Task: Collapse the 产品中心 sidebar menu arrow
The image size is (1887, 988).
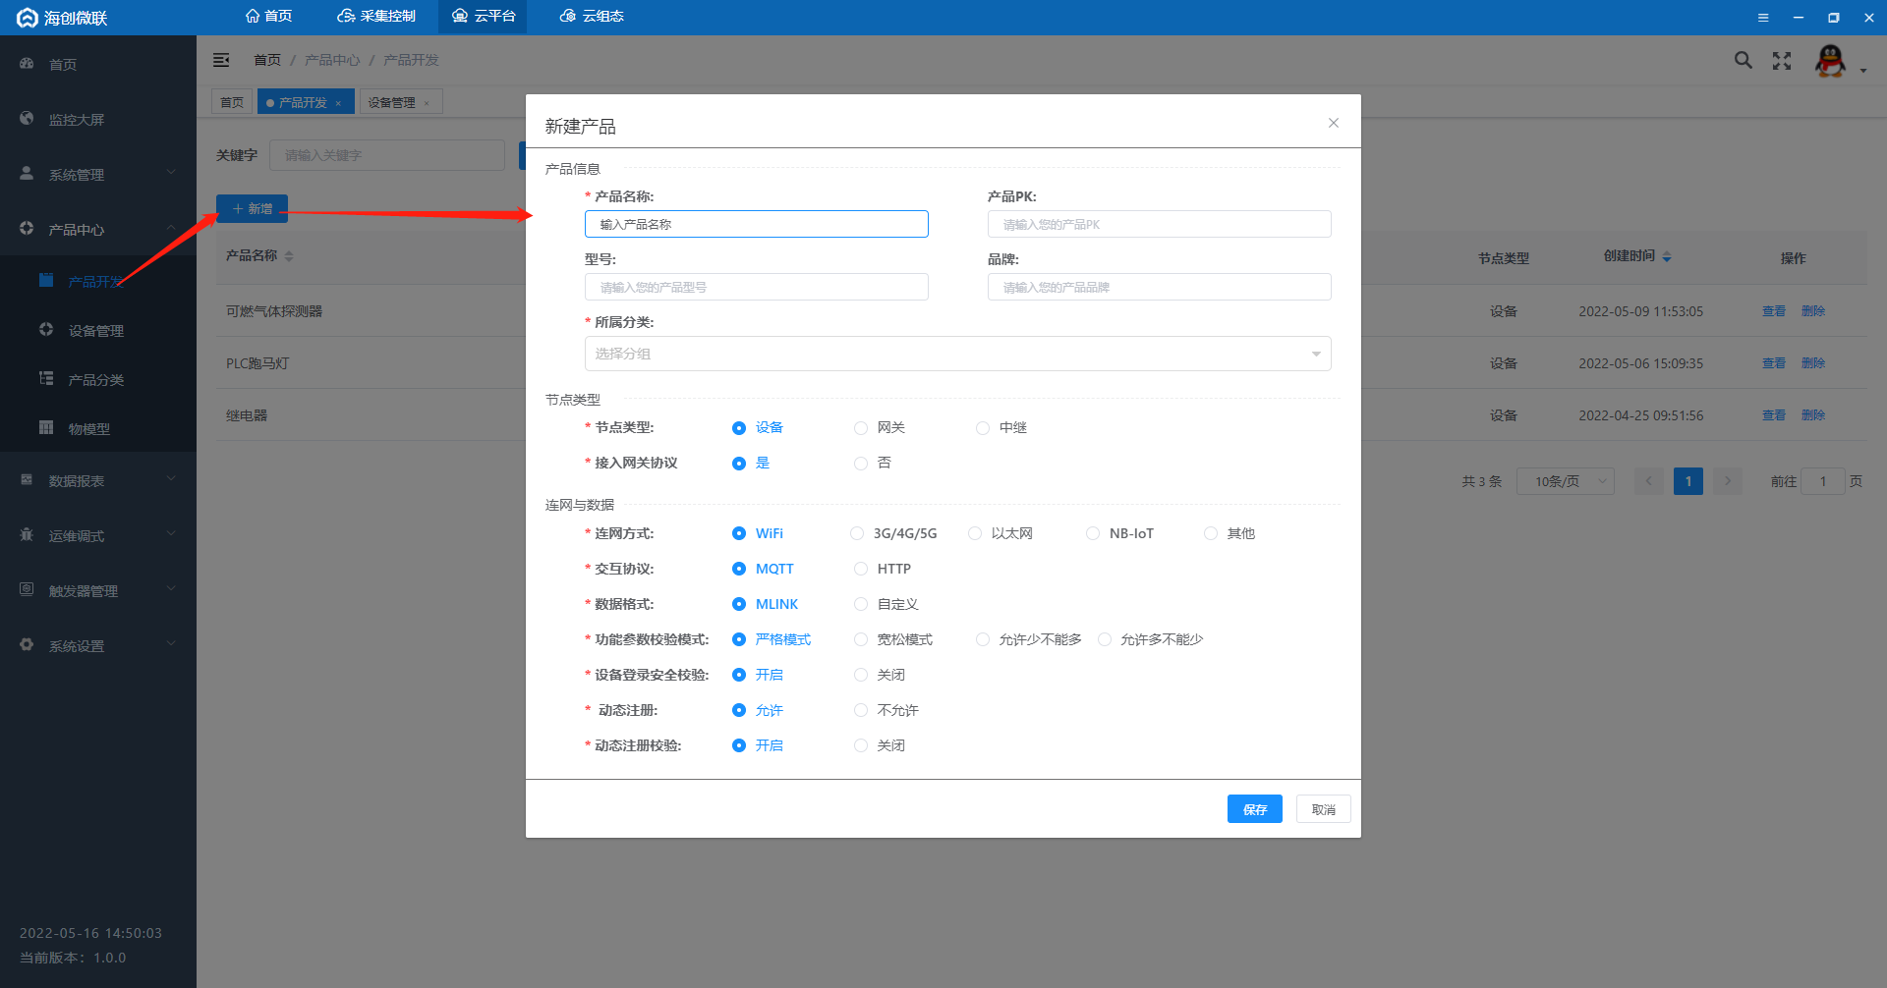Action: [171, 228]
